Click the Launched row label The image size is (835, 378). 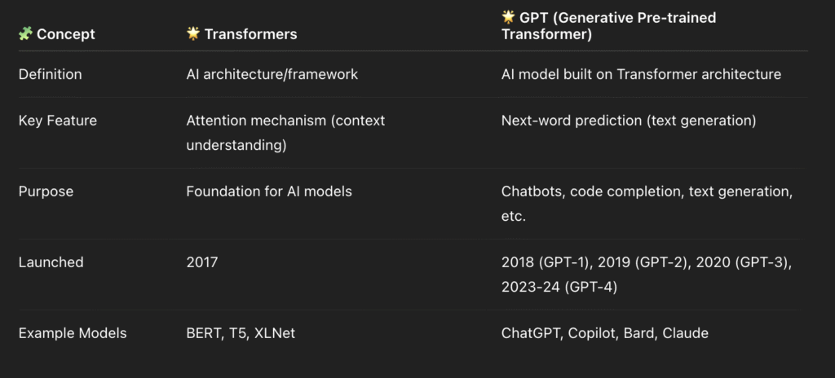pyautogui.click(x=51, y=262)
